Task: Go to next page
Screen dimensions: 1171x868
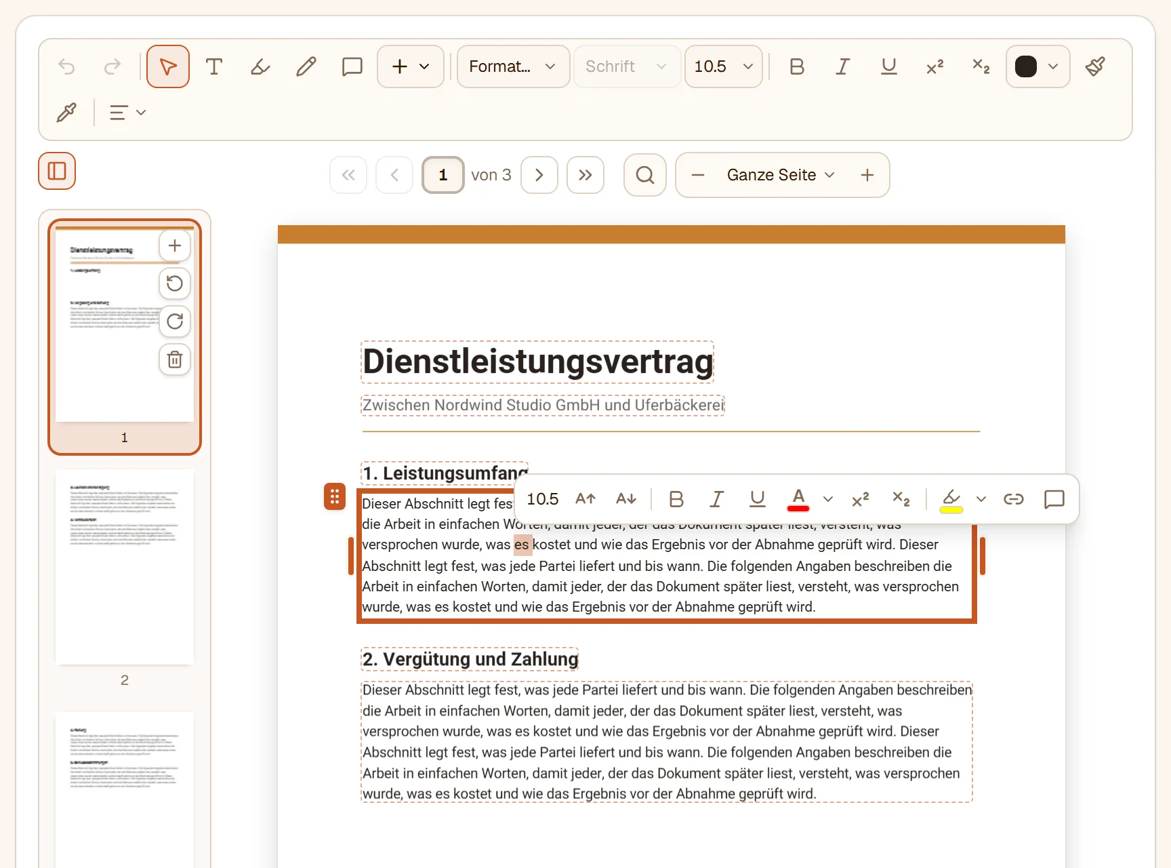Action: tap(539, 175)
